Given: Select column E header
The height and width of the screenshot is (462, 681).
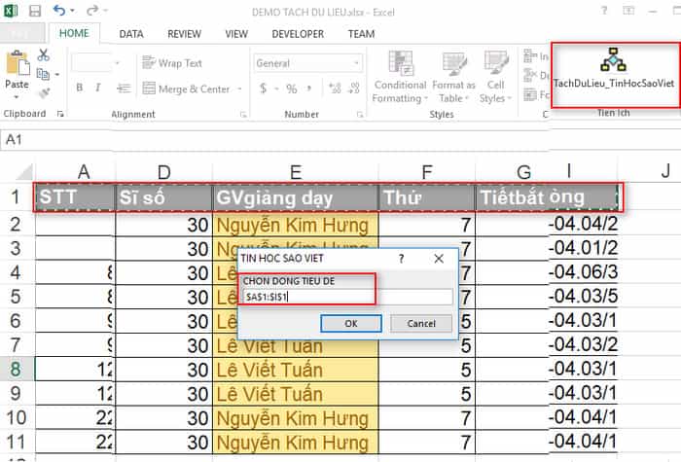Looking at the screenshot, I should (x=296, y=172).
